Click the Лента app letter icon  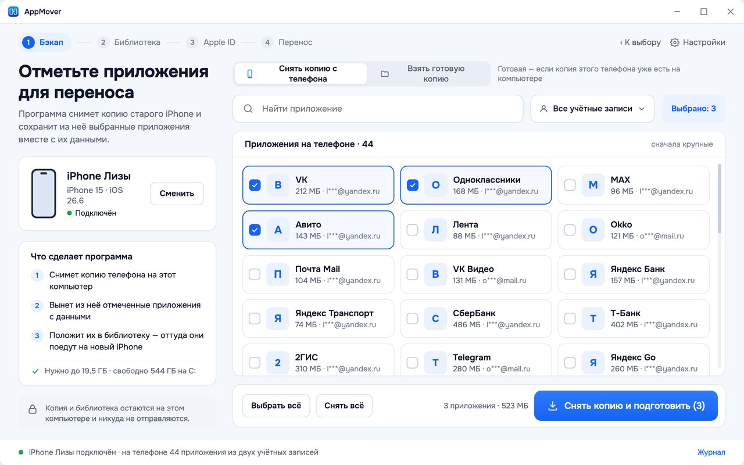pyautogui.click(x=436, y=230)
